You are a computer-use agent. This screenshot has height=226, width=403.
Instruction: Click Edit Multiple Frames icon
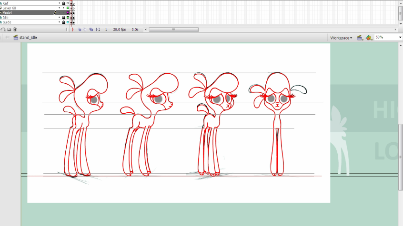click(x=91, y=29)
